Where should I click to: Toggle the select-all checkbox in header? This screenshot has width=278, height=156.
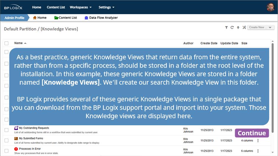pos(7,43)
